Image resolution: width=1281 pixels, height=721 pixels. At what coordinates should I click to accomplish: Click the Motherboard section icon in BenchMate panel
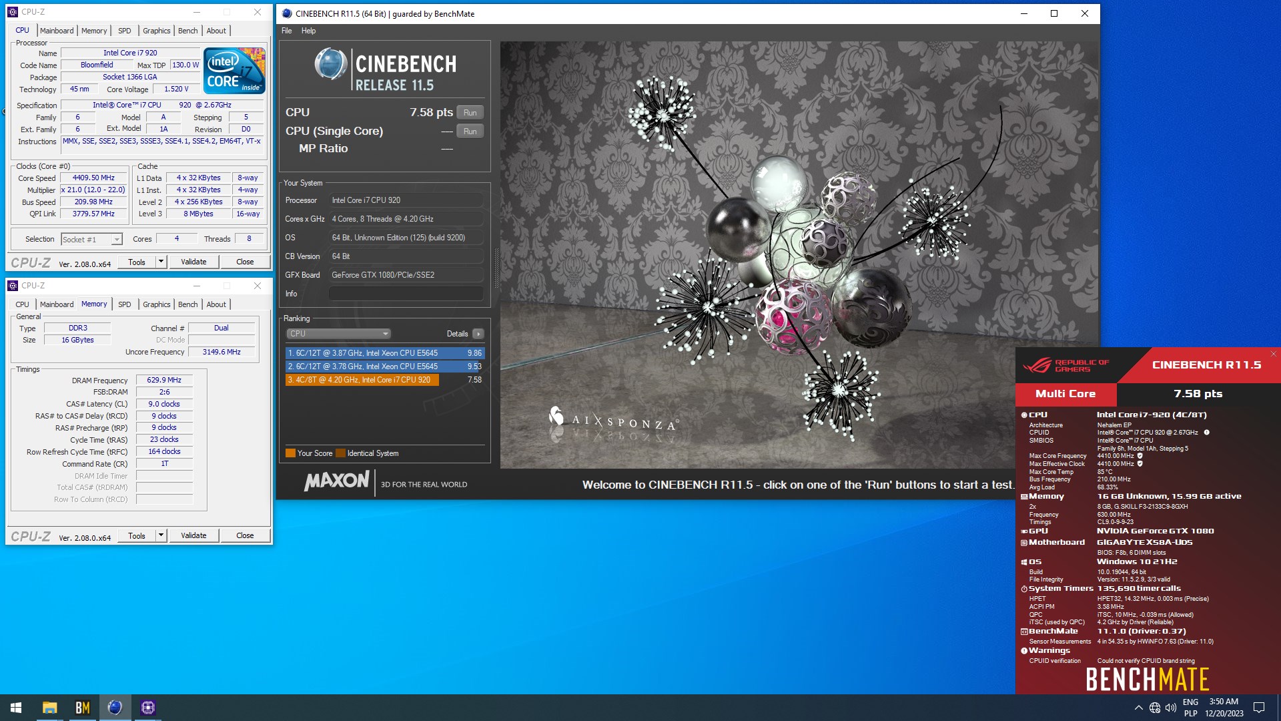click(x=1024, y=543)
